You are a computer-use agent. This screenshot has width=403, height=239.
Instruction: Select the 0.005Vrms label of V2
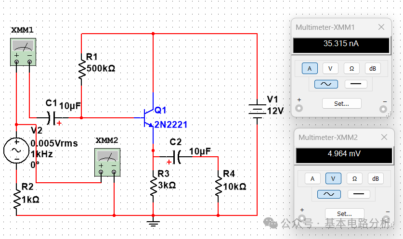coord(54,143)
